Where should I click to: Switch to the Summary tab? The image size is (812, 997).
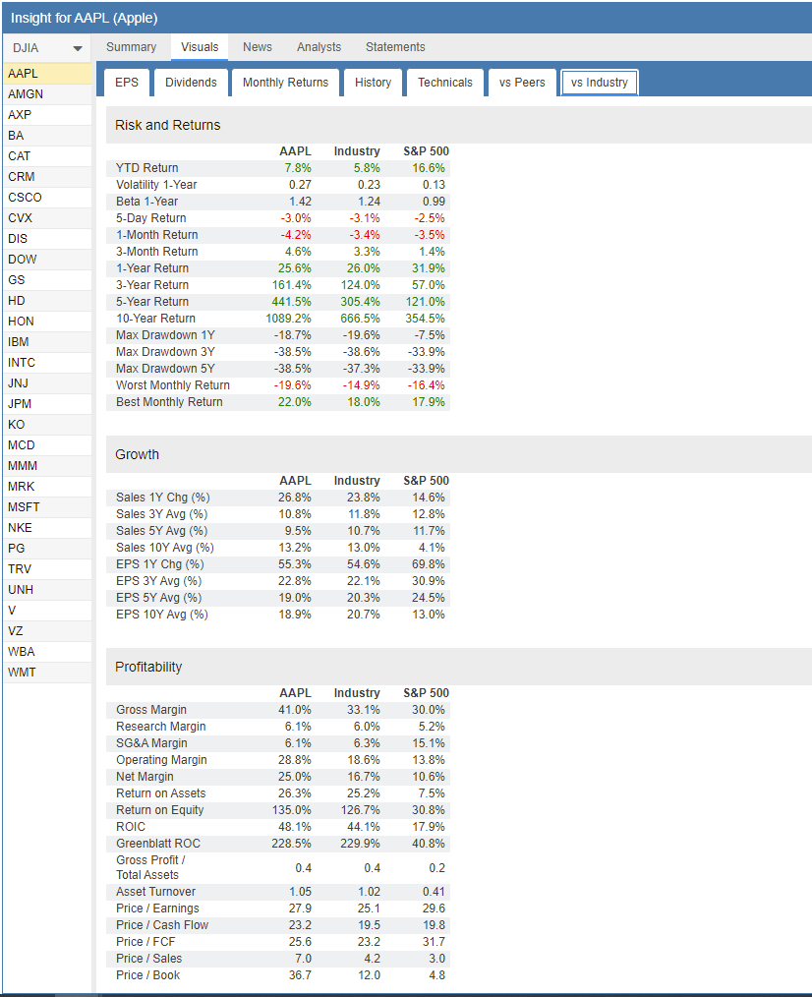click(x=131, y=47)
